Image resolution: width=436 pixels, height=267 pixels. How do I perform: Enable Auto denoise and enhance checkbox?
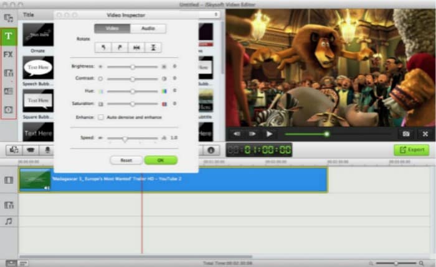coord(101,117)
